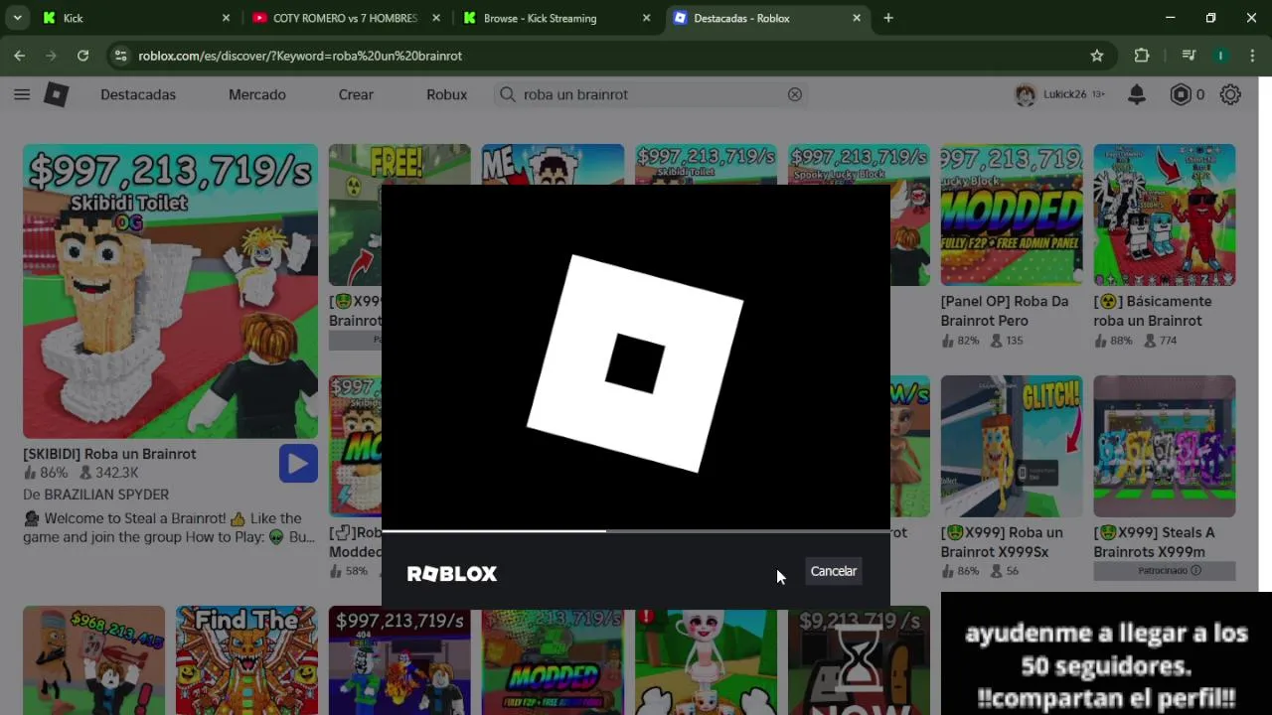Close the Destacadas - Roblox tab
The height and width of the screenshot is (715, 1272).
click(x=857, y=18)
